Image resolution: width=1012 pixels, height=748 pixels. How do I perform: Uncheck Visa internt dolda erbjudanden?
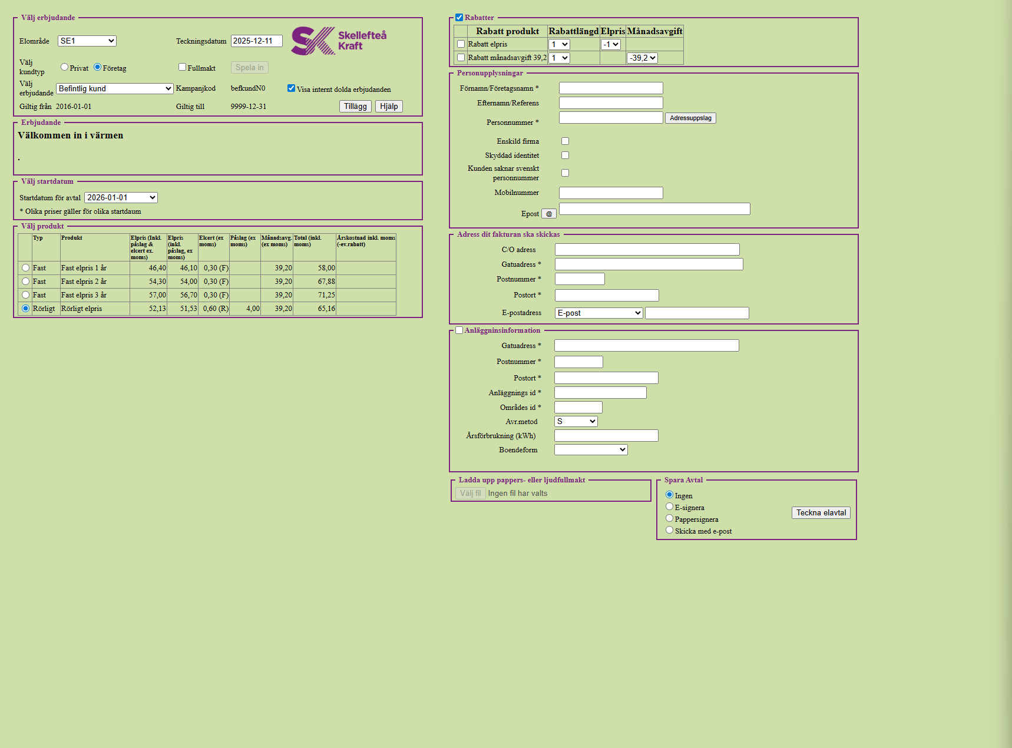291,88
